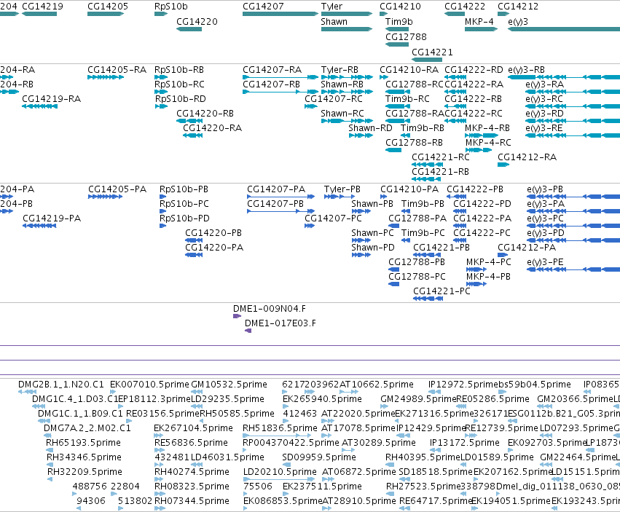Select the CG14205 gene label

pyautogui.click(x=108, y=7)
